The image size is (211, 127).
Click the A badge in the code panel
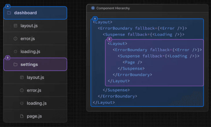[95, 19]
